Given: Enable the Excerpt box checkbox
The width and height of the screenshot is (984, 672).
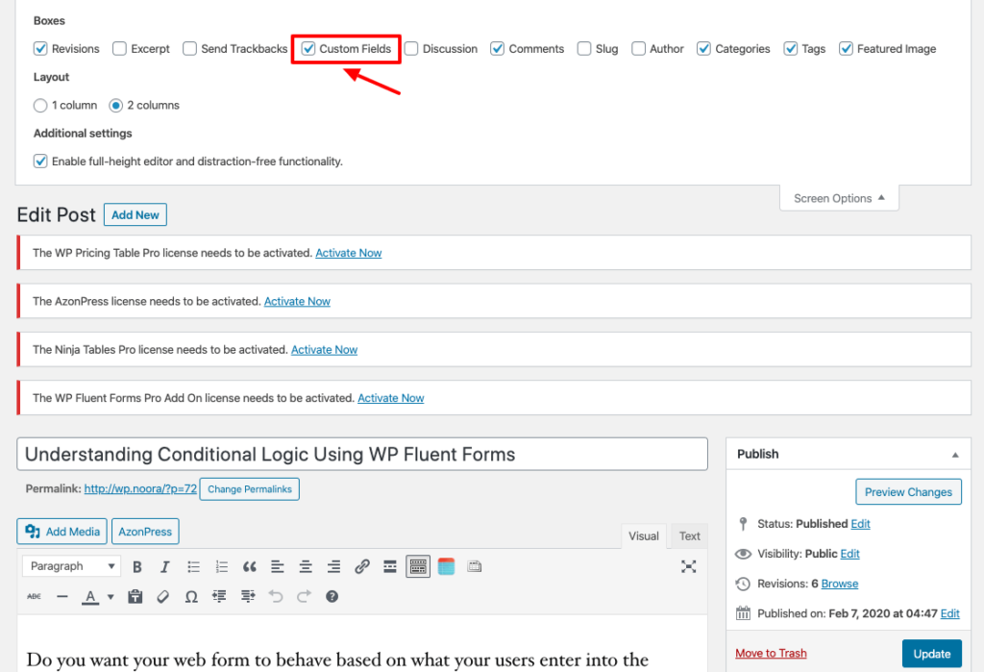Looking at the screenshot, I should (x=119, y=48).
